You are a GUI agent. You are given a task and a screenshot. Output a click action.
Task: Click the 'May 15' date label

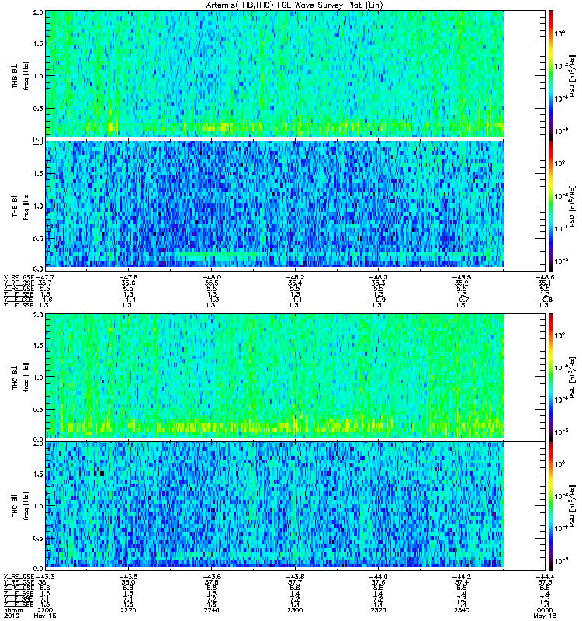coord(45,616)
